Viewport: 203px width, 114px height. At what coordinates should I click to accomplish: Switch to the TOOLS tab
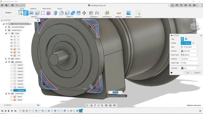click(60, 9)
